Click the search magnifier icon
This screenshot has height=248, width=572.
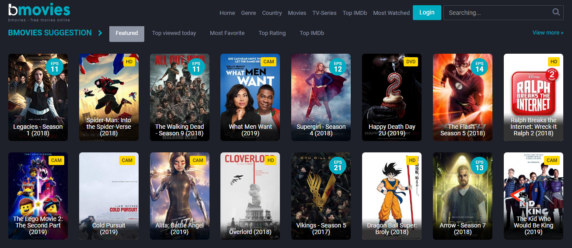coord(556,13)
